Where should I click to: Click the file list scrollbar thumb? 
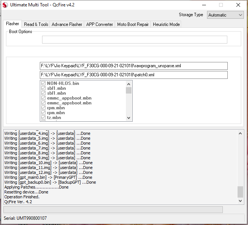pyautogui.click(x=129, y=90)
